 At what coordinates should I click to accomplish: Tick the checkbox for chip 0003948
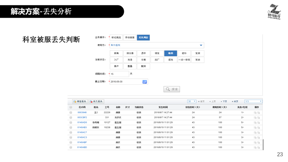point(71,112)
